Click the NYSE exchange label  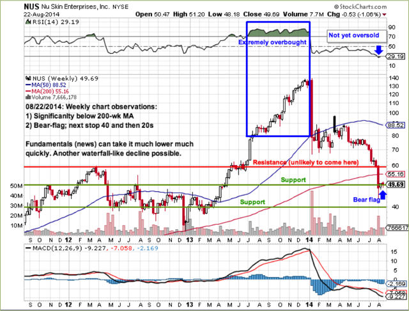click(120, 7)
